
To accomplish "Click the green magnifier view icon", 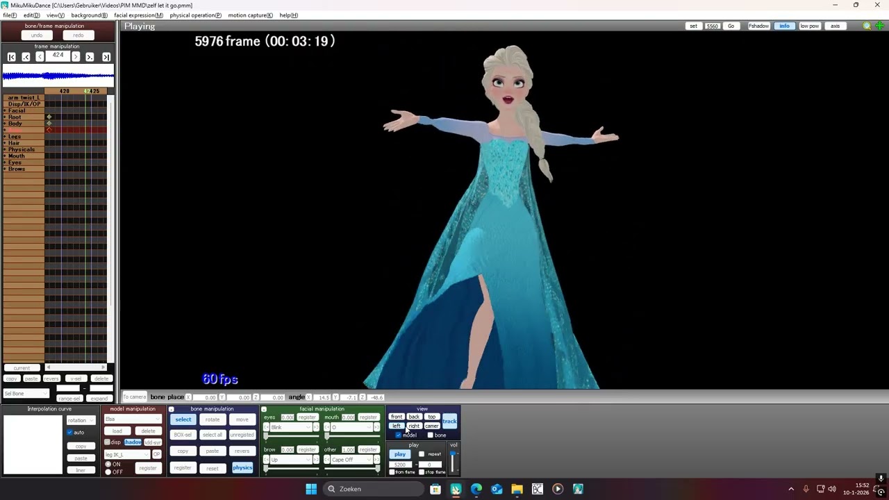I will pyautogui.click(x=867, y=26).
